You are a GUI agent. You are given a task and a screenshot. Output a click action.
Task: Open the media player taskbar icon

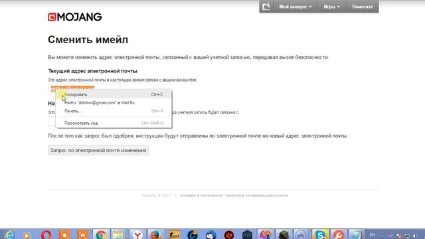[x=27, y=235]
